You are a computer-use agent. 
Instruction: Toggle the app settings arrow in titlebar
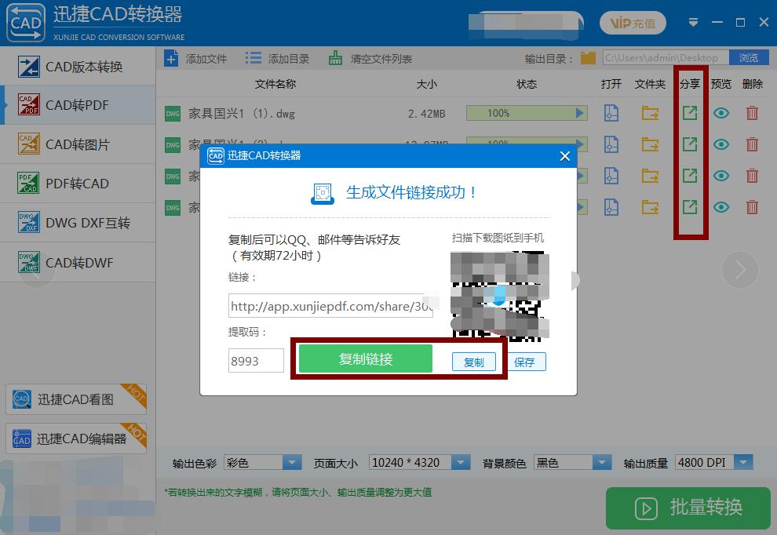pyautogui.click(x=693, y=22)
